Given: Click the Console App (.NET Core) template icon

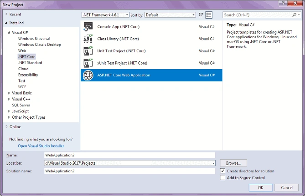Looking at the screenshot, I should (x=88, y=26).
